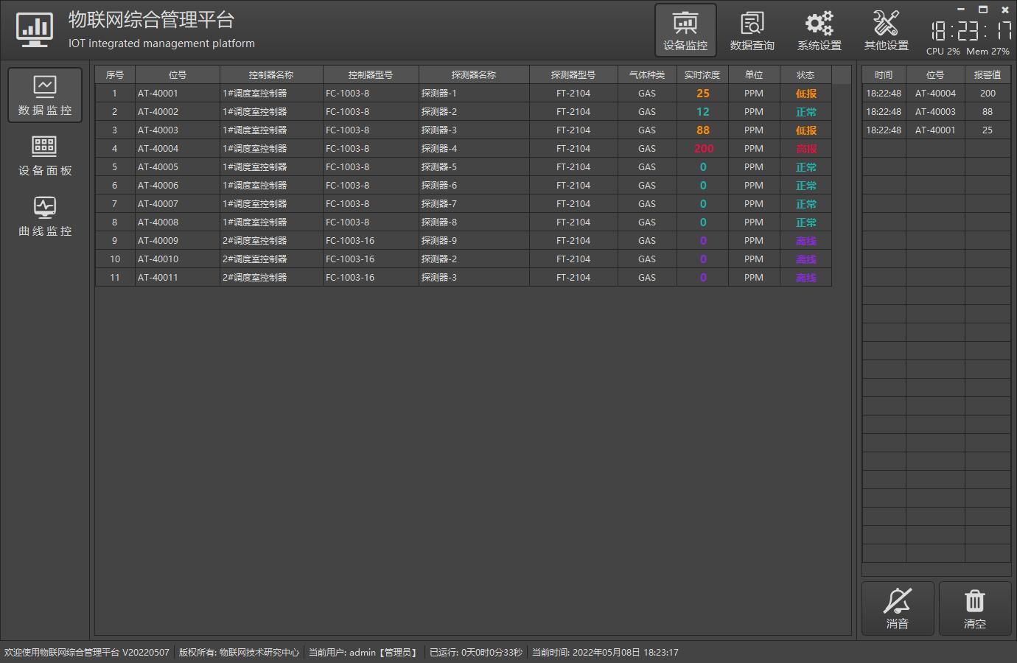This screenshot has height=663, width=1017.
Task: Click the 位号 header in main table
Action: [x=177, y=75]
